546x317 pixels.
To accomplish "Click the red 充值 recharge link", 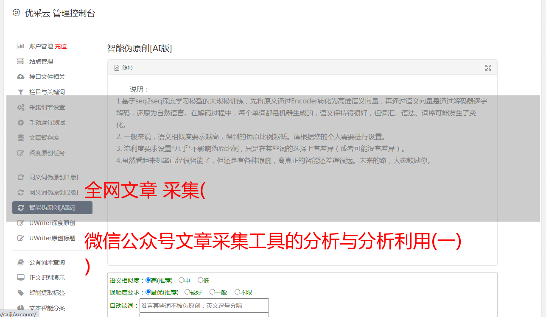I will (61, 46).
